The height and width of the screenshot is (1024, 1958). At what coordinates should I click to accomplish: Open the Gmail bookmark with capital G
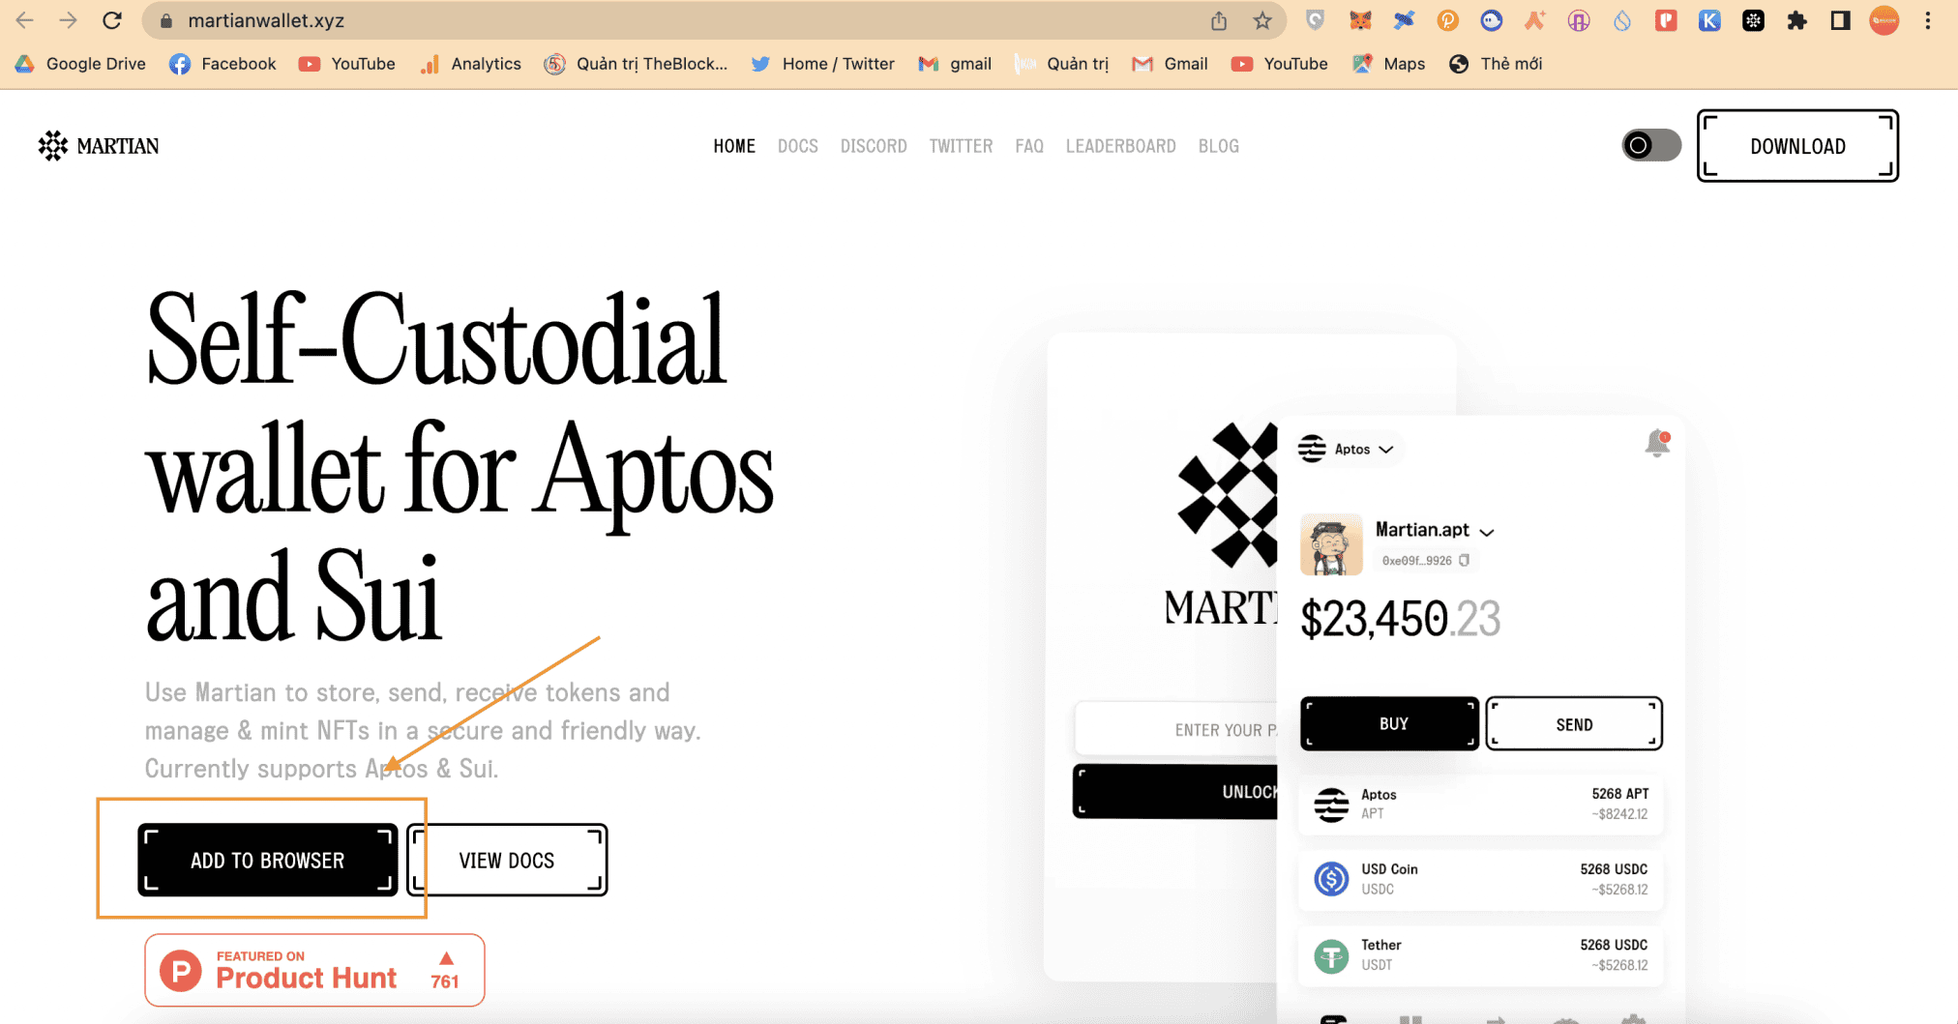(x=1171, y=64)
